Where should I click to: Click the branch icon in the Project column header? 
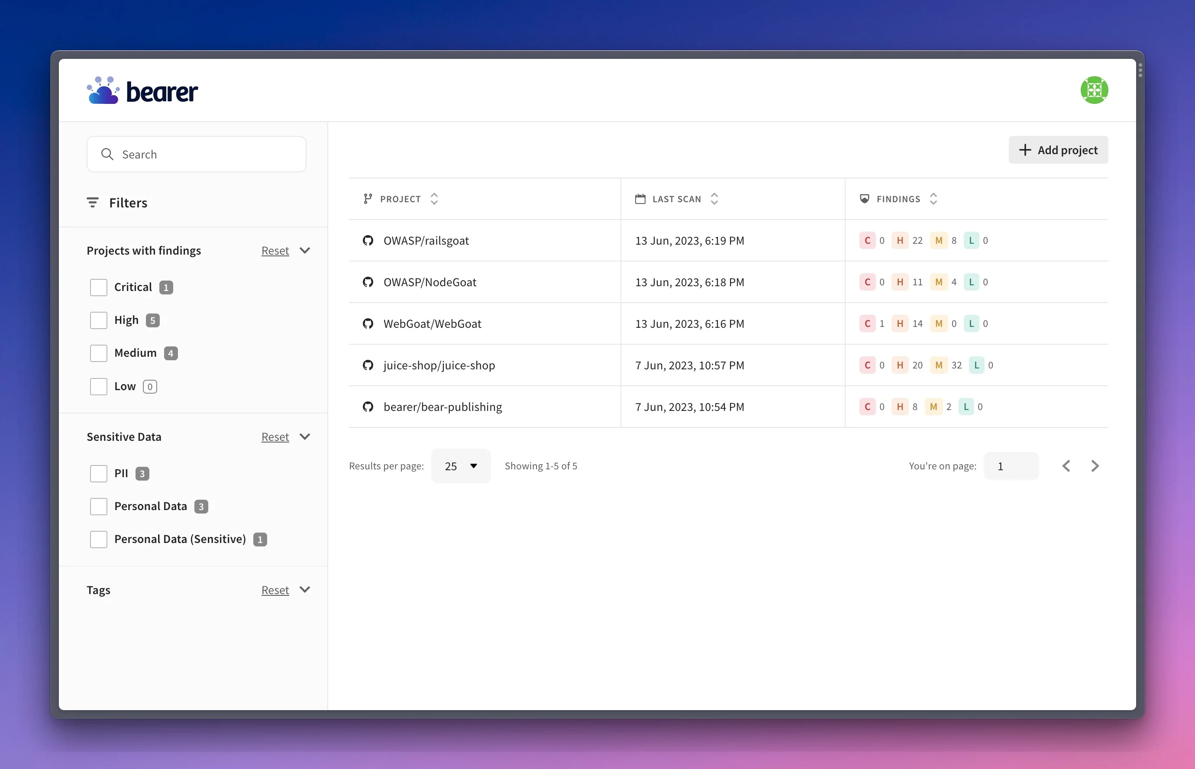(368, 198)
